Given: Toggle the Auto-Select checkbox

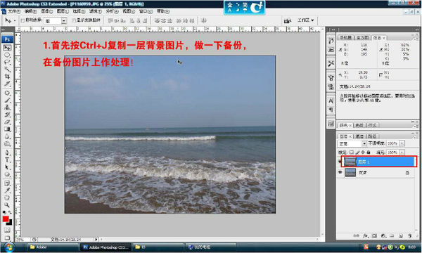Looking at the screenshot, I should pyautogui.click(x=23, y=20).
